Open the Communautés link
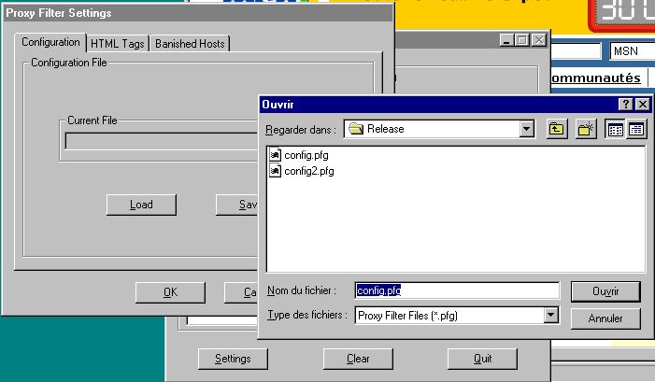This screenshot has width=655, height=382. [x=595, y=78]
